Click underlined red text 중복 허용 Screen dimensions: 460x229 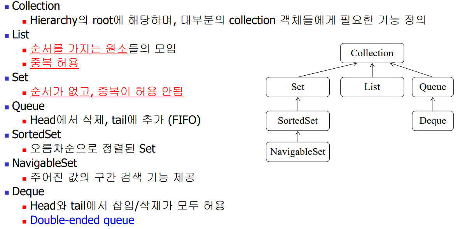click(x=54, y=63)
